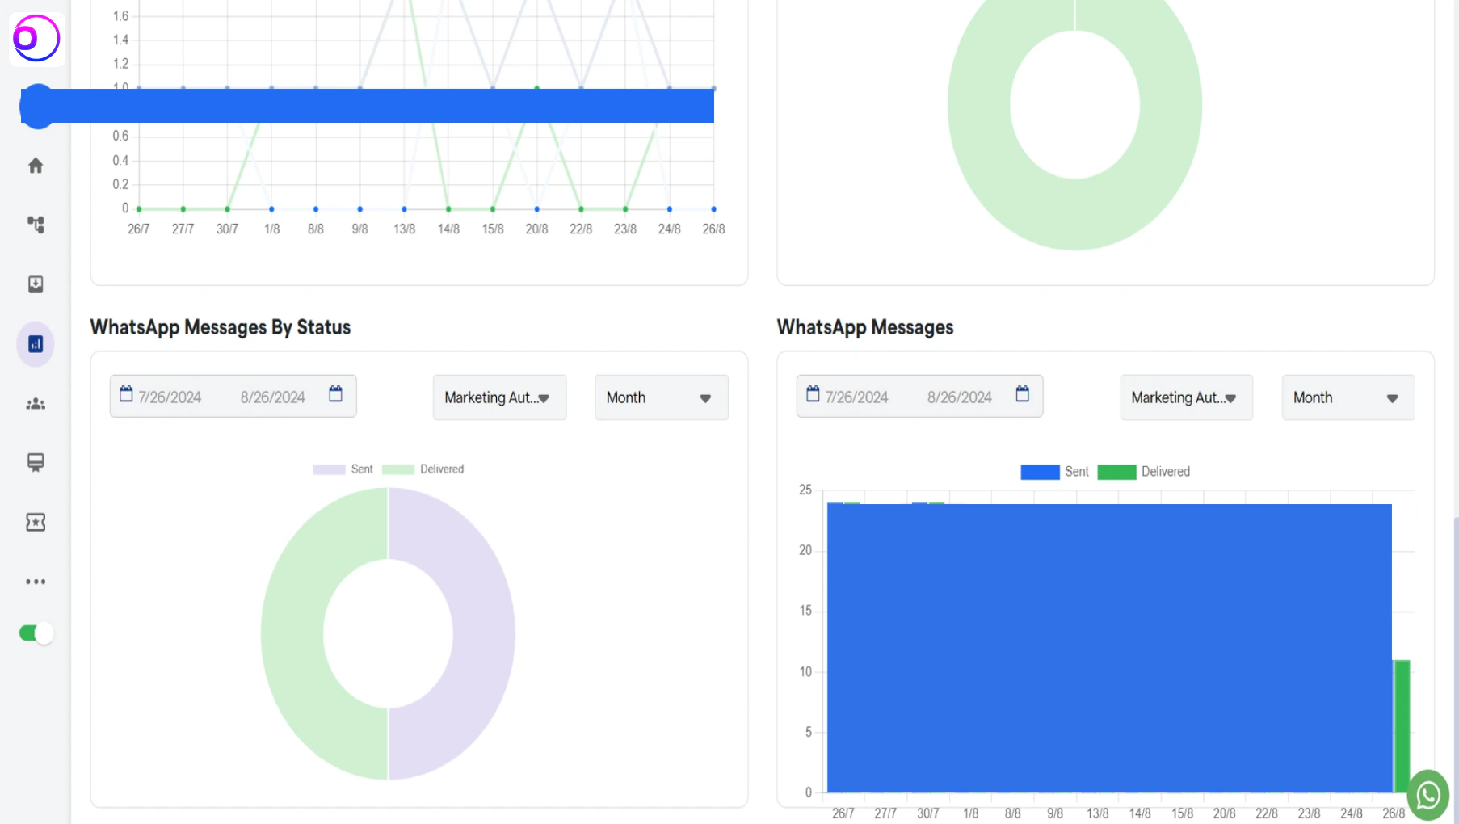Screen dimensions: 1459x824
Task: Edit 7/26/2024 start date in WhatsApp Messages card
Action: pos(856,397)
